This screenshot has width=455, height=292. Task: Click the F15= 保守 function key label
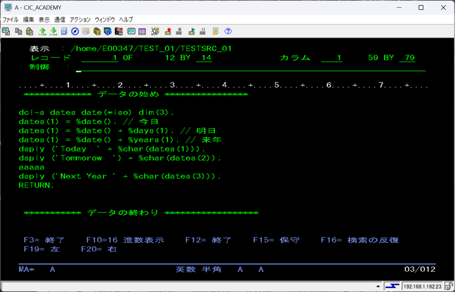276,240
